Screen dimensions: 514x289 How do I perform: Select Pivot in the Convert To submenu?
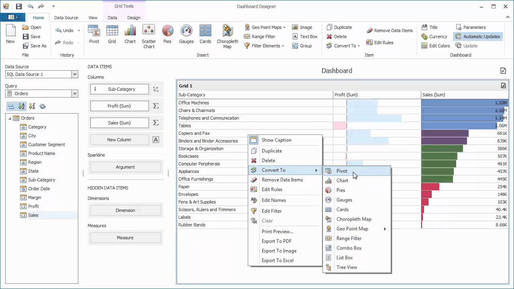[x=357, y=171]
